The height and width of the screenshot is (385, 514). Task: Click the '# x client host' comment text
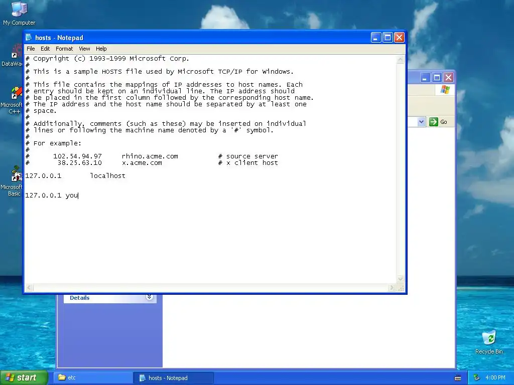point(248,163)
